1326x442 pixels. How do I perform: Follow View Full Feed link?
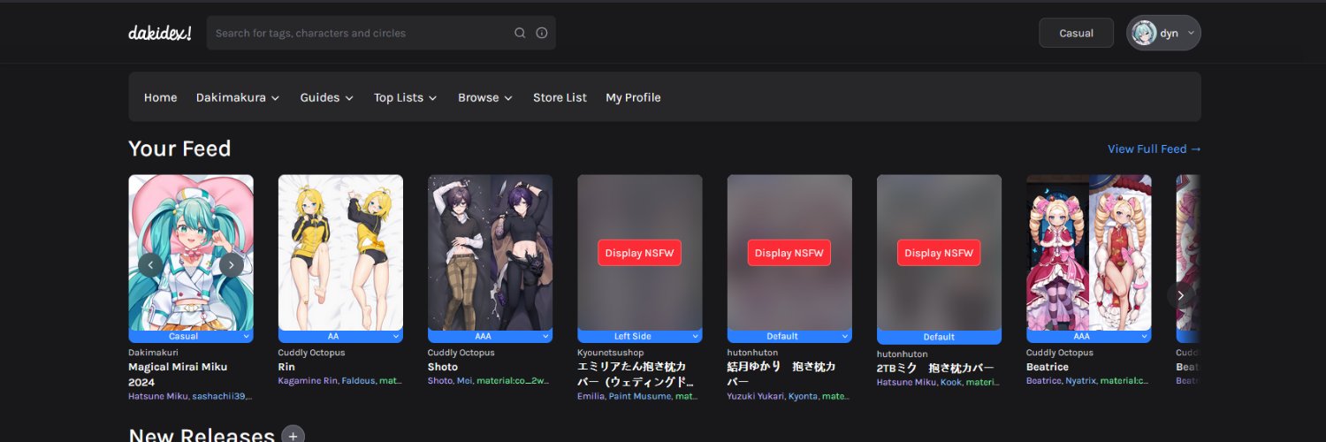coord(1155,149)
